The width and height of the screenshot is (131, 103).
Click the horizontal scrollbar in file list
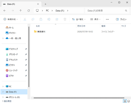(x=79, y=98)
